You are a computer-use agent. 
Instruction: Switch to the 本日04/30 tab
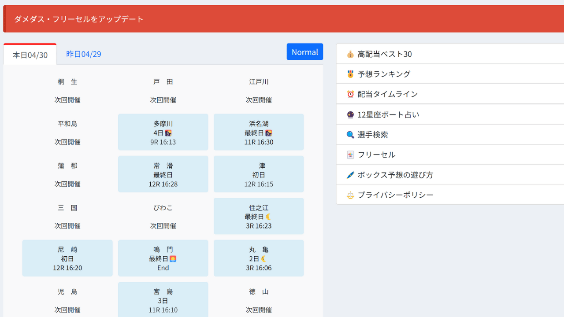[30, 54]
